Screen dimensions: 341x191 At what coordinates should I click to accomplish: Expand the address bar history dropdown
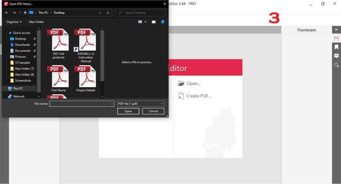100,13
